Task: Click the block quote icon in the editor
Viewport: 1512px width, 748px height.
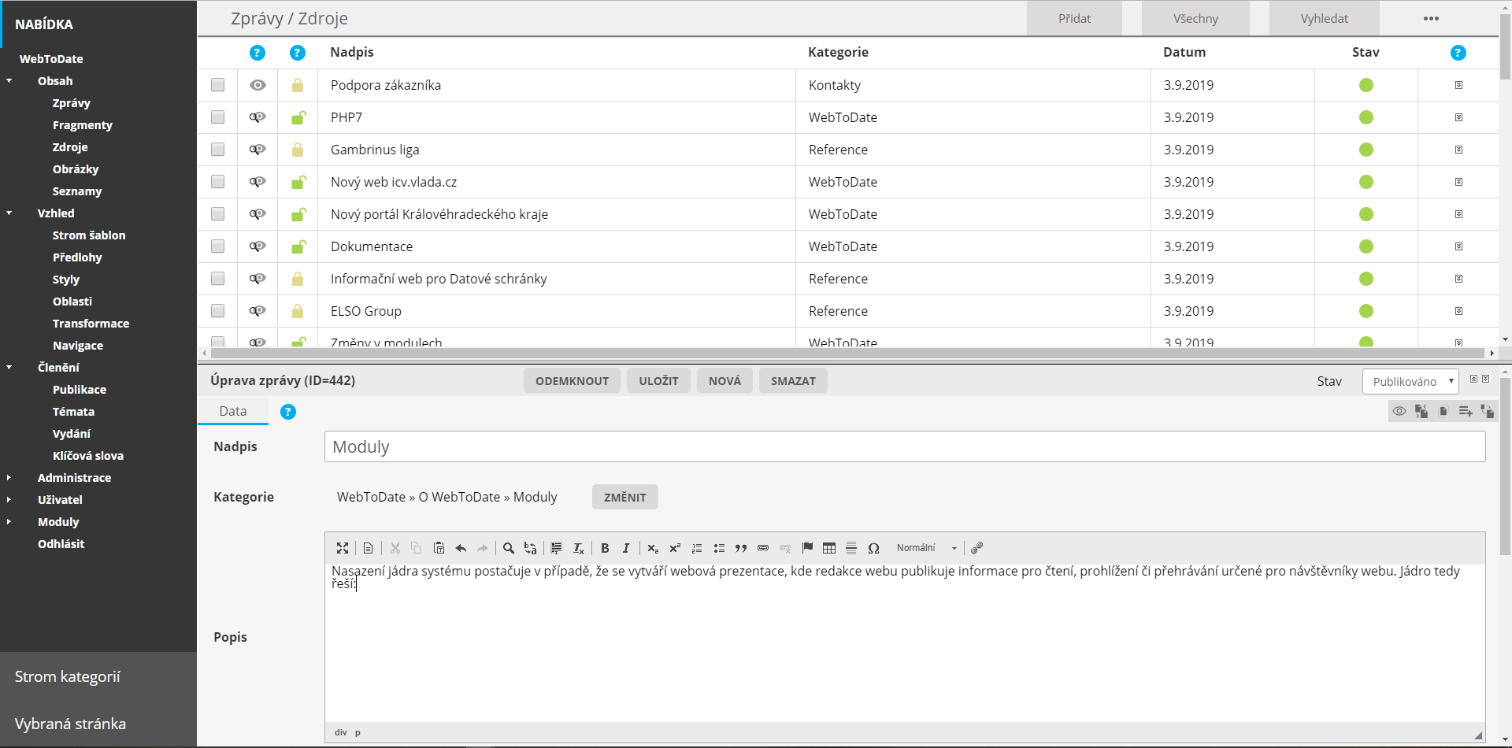Action: click(x=741, y=548)
